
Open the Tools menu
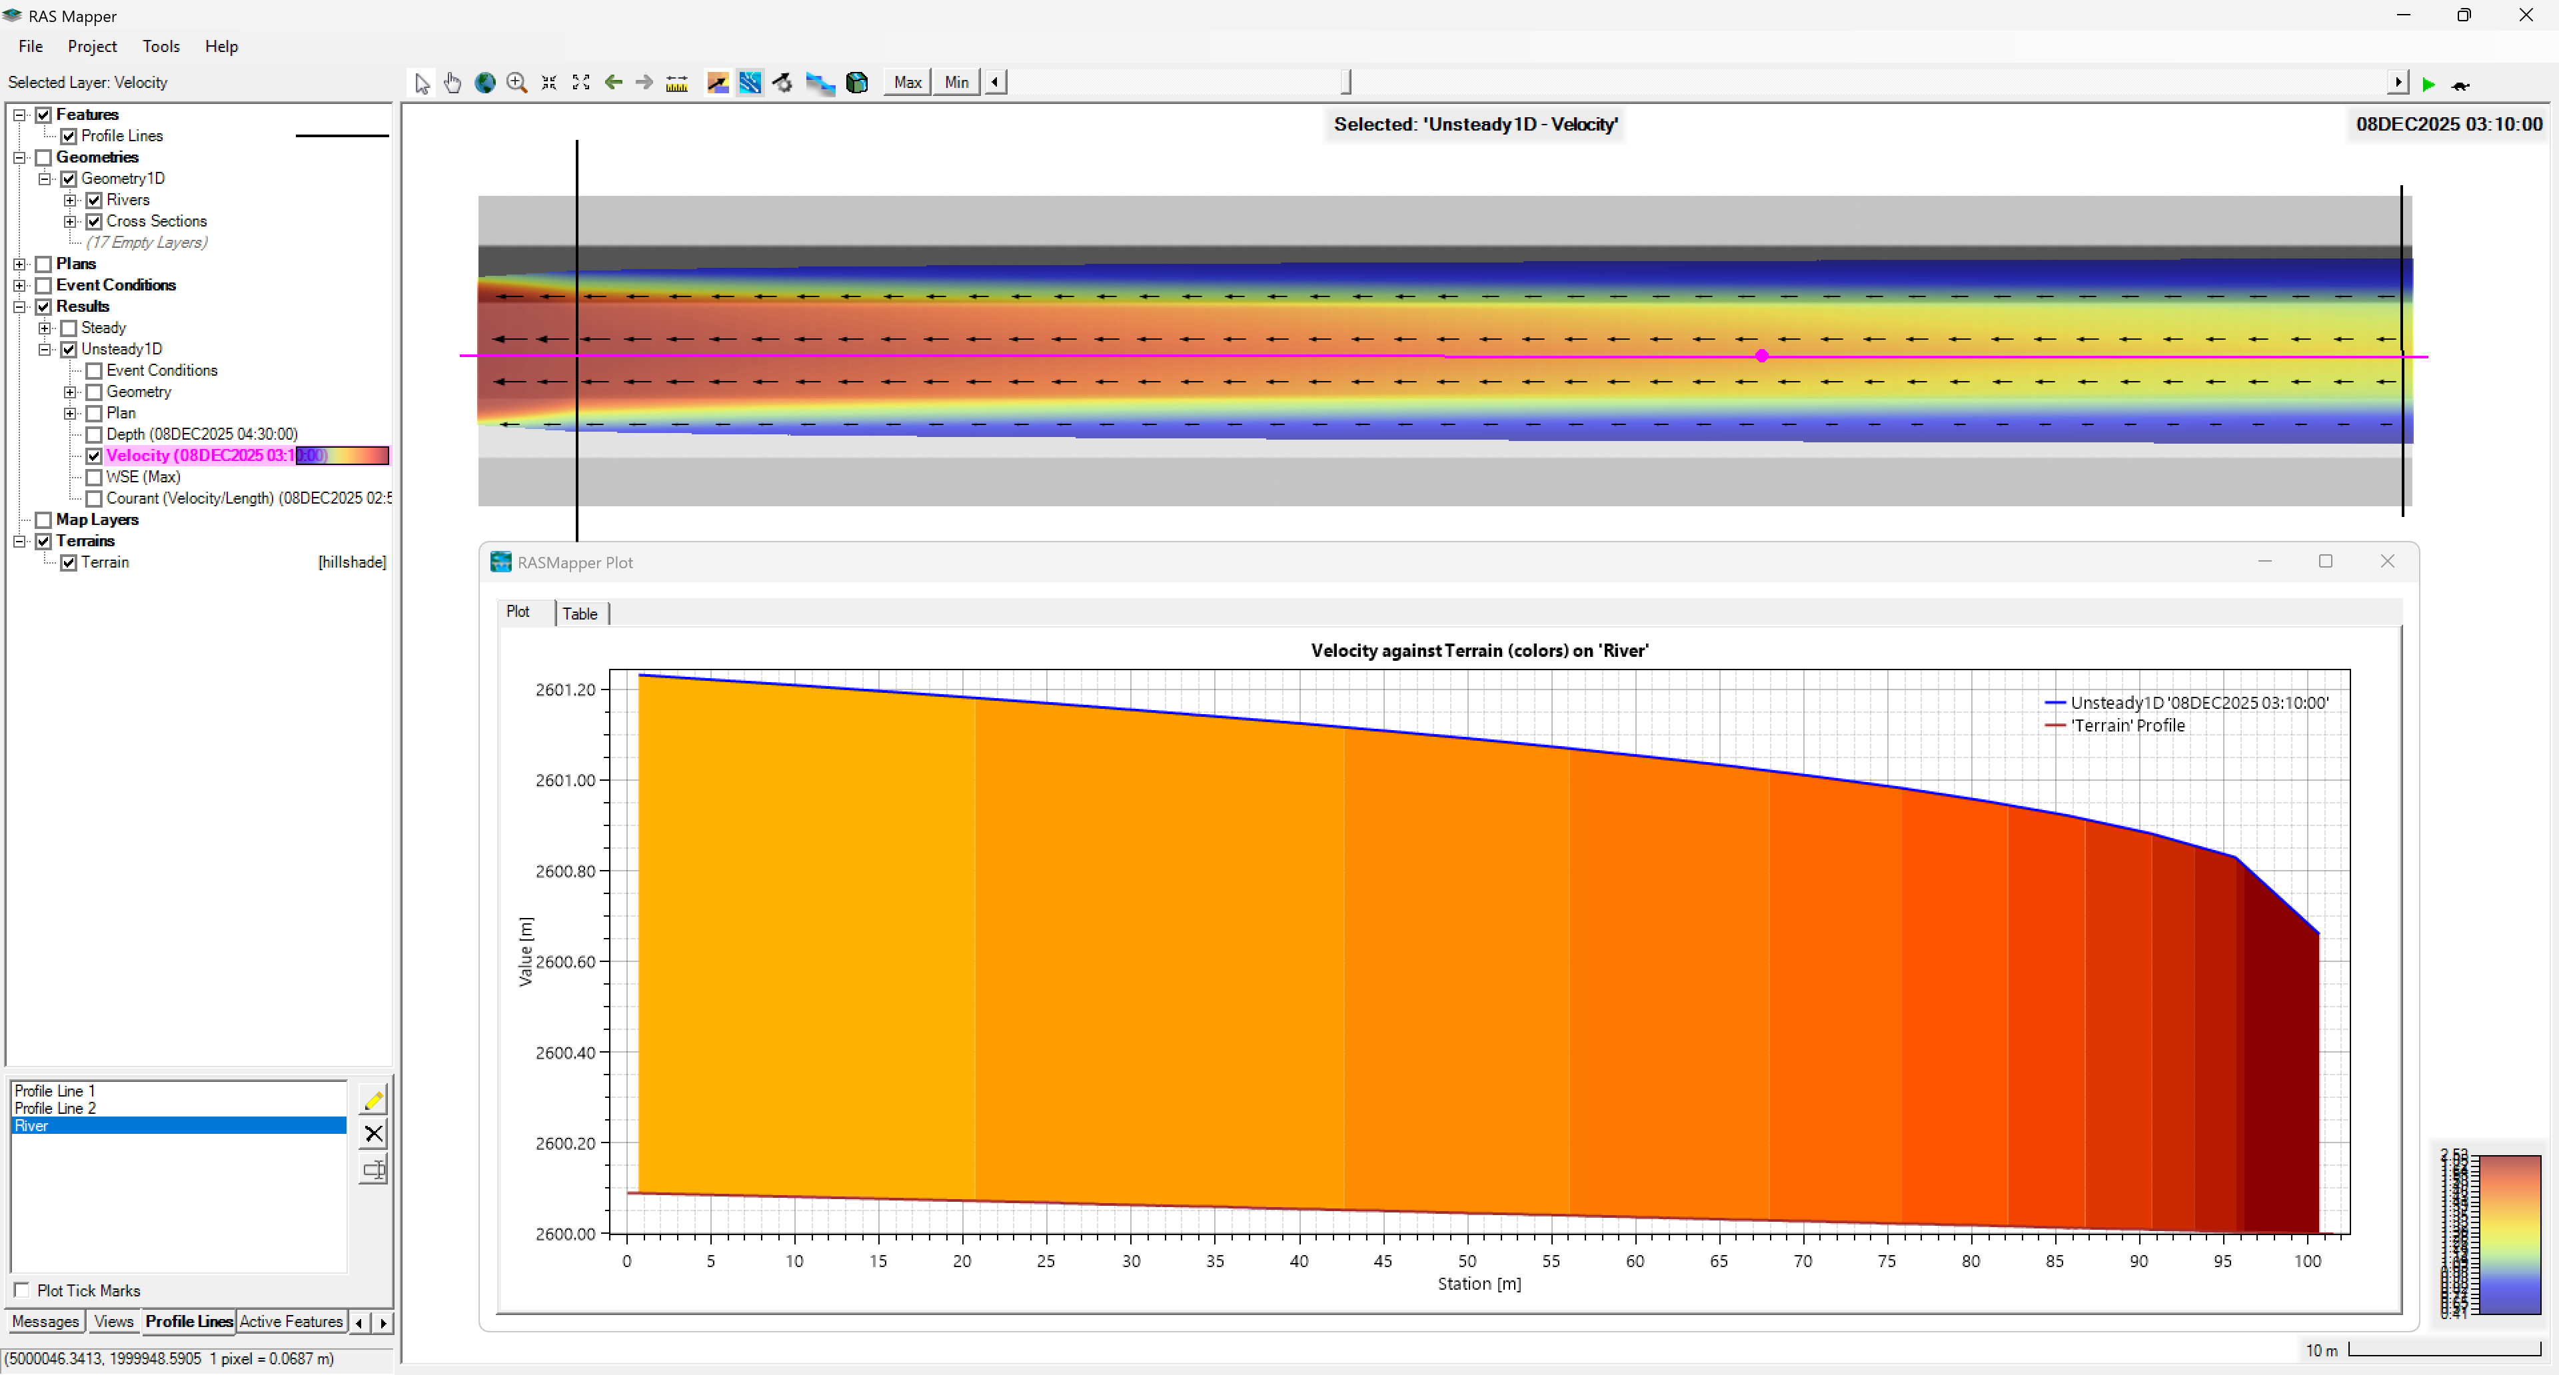[161, 47]
